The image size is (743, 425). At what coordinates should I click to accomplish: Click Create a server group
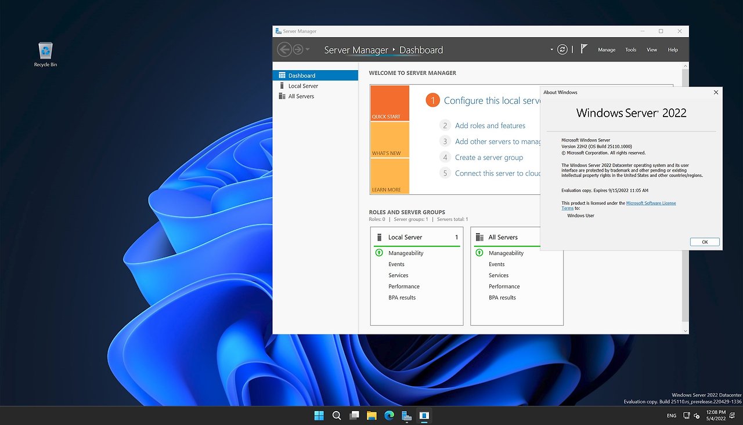click(x=489, y=157)
